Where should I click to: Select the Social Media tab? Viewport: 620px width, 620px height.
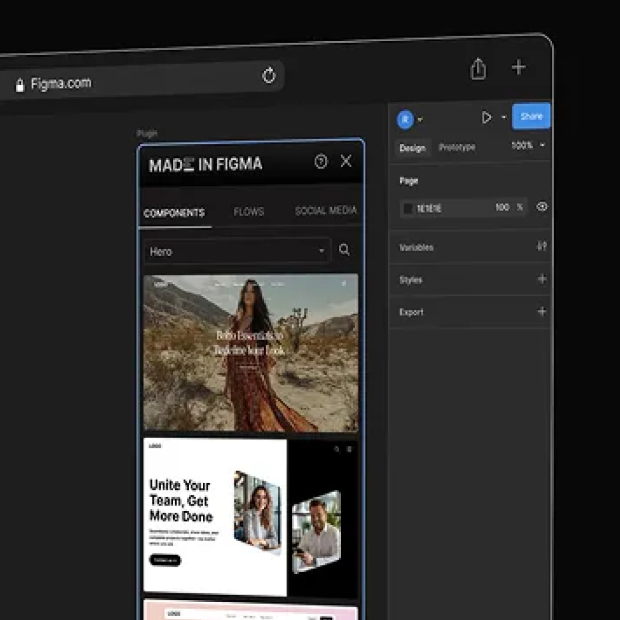click(x=326, y=210)
